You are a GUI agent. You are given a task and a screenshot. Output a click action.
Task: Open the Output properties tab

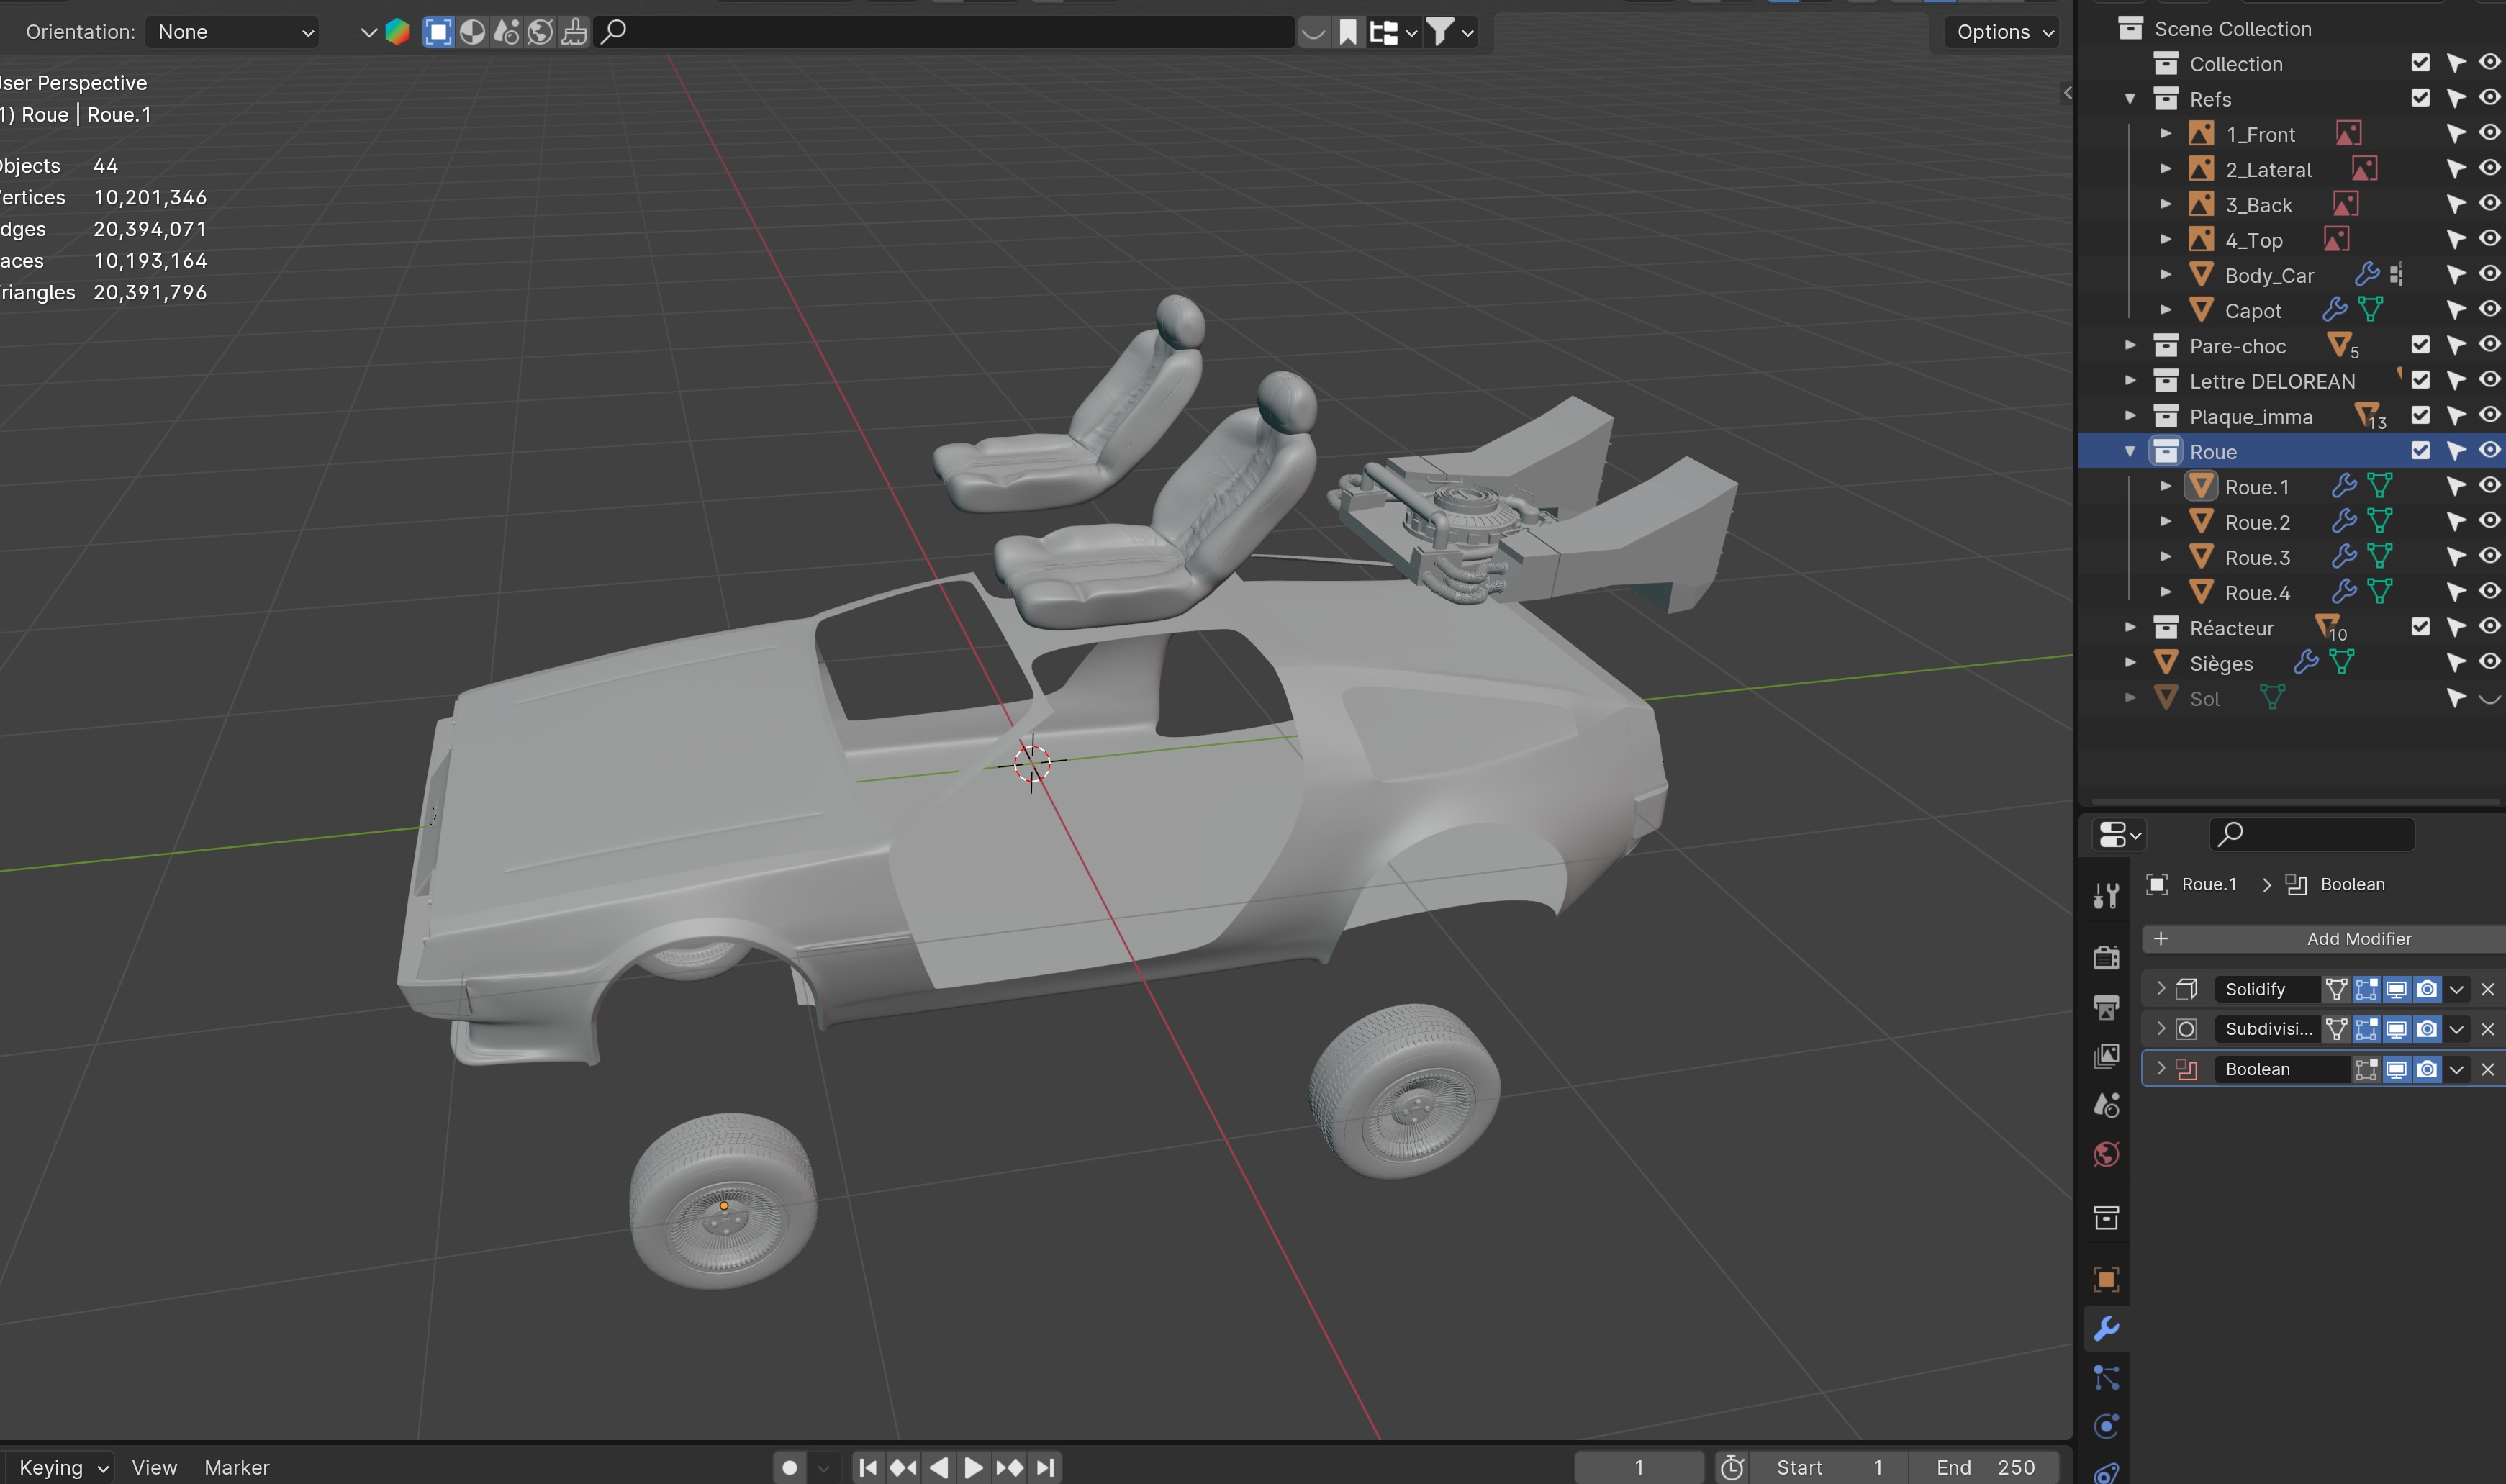point(2106,1006)
